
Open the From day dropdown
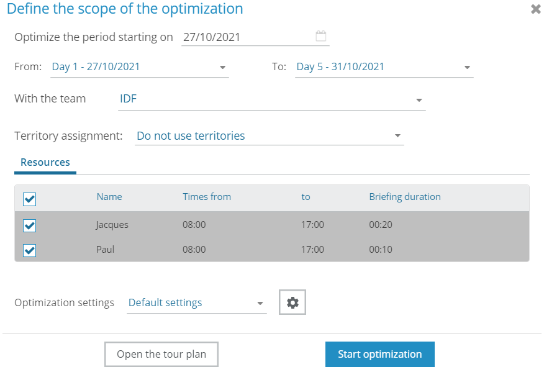point(140,67)
